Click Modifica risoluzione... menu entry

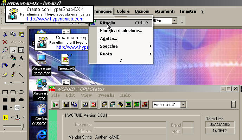(x=121, y=31)
